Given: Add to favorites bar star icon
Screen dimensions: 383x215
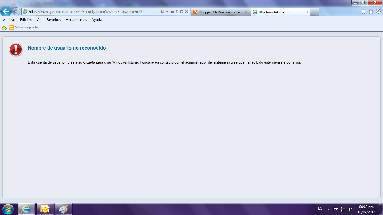Looking at the screenshot, I should pos(4,27).
